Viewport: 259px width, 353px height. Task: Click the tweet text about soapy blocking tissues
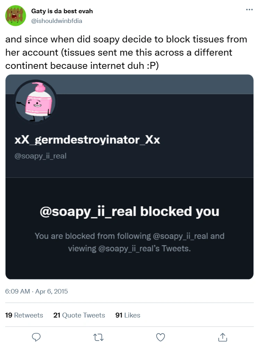click(x=126, y=52)
